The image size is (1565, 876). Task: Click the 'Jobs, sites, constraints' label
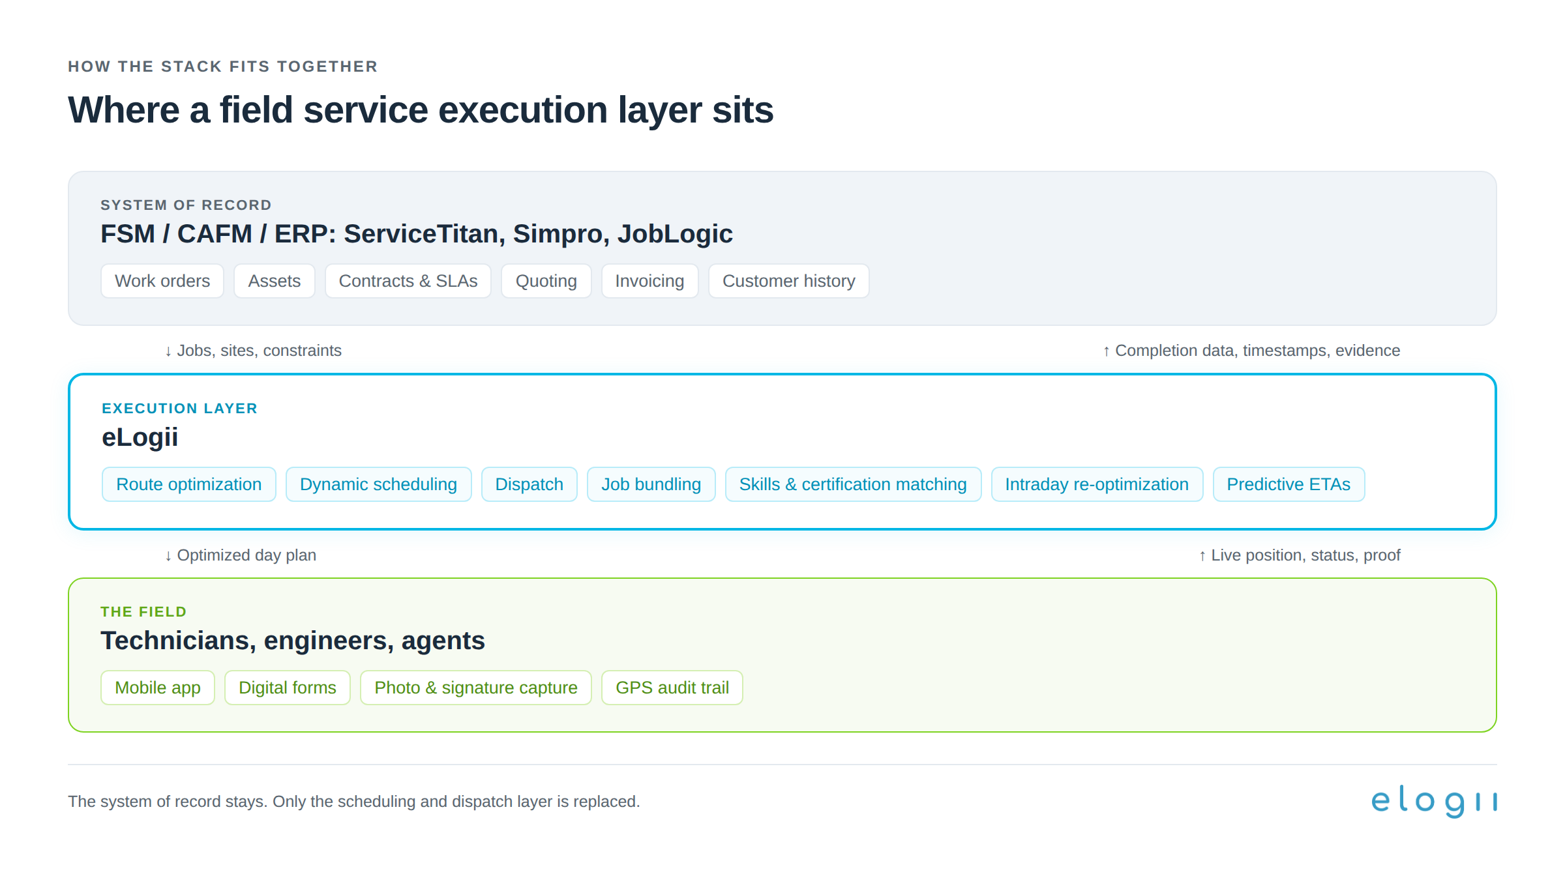point(253,351)
